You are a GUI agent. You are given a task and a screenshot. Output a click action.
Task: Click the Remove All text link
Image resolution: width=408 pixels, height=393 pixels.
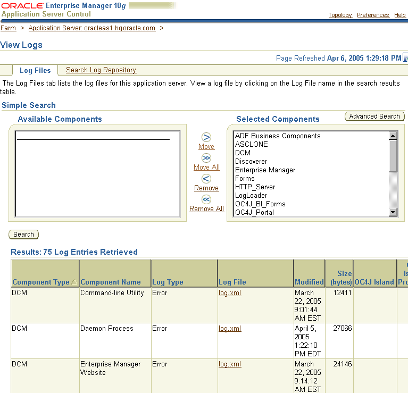click(206, 209)
